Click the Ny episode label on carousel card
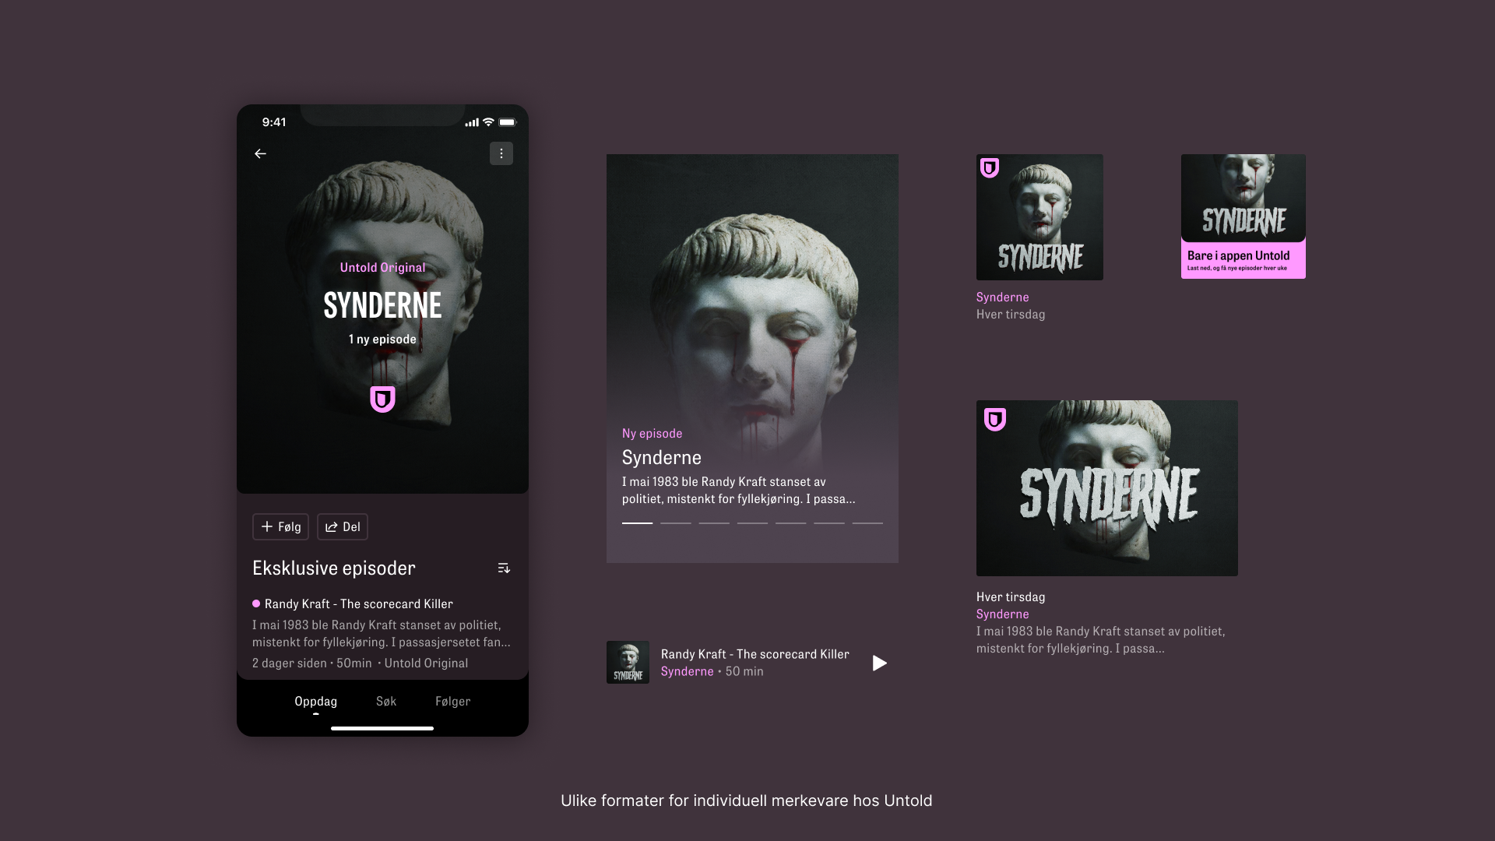 click(652, 434)
